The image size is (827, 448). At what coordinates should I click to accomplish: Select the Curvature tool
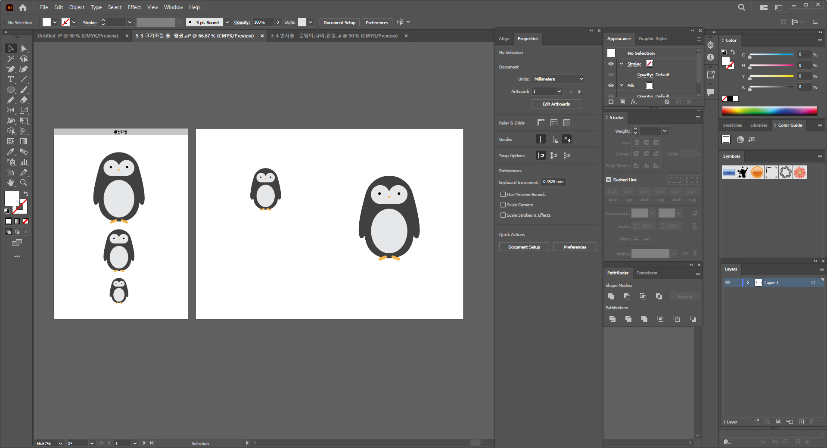[x=24, y=69]
